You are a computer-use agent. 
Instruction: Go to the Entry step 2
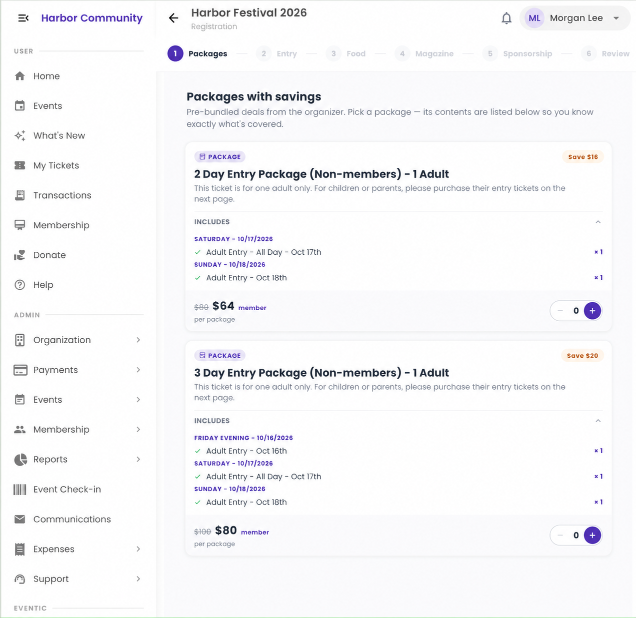(276, 53)
